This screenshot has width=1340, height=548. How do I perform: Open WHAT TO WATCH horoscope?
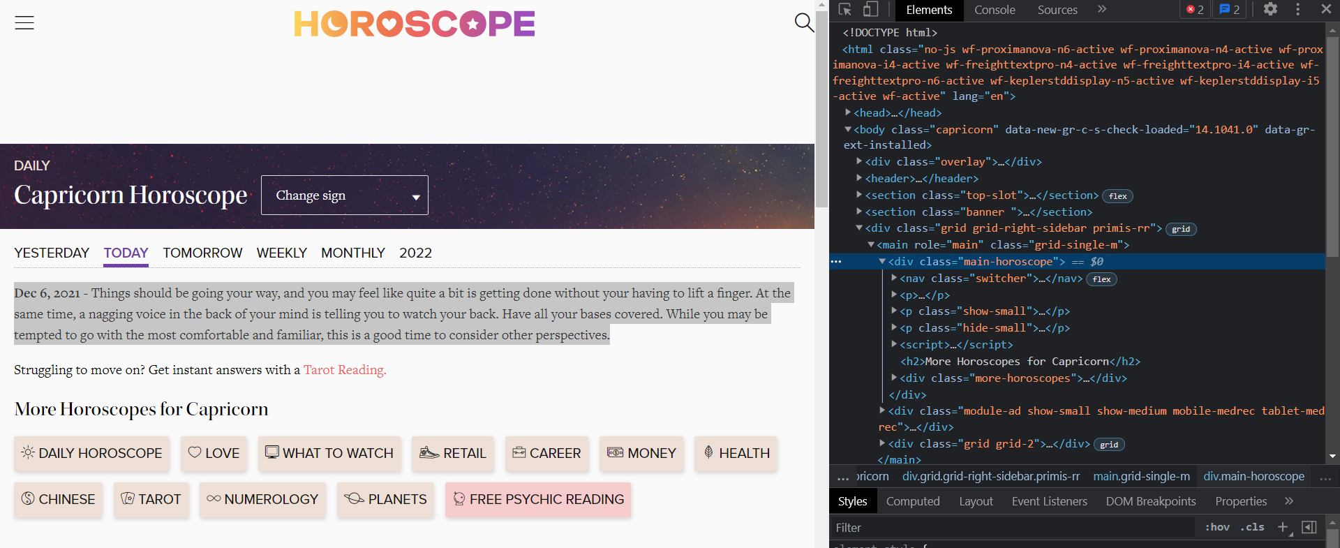point(329,453)
